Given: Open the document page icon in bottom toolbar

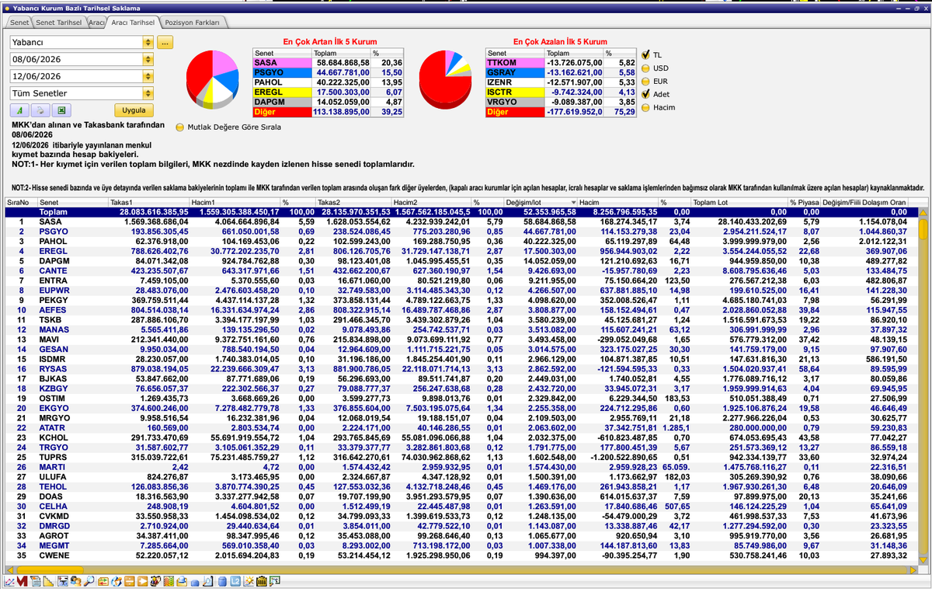Looking at the screenshot, I should click(x=35, y=581).
